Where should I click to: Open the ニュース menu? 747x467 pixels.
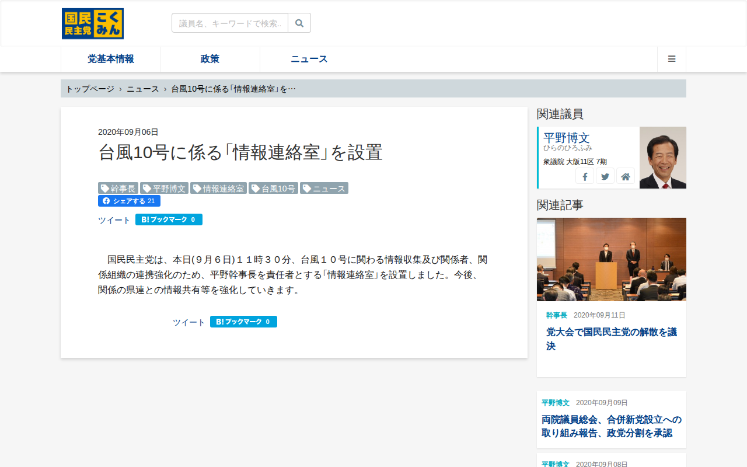[309, 59]
